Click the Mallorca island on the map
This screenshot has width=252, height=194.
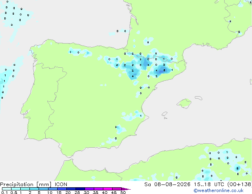pos(184,103)
